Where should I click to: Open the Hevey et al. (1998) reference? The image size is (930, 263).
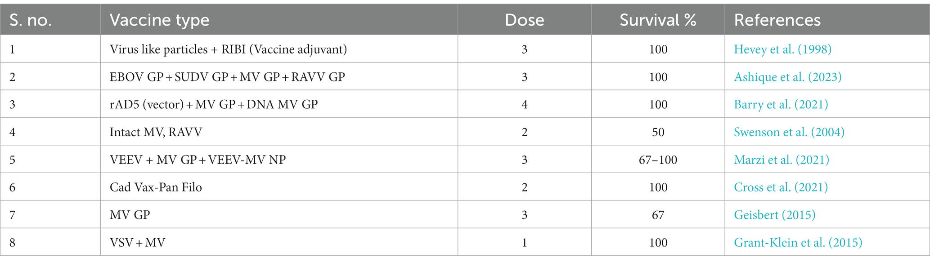tap(782, 49)
